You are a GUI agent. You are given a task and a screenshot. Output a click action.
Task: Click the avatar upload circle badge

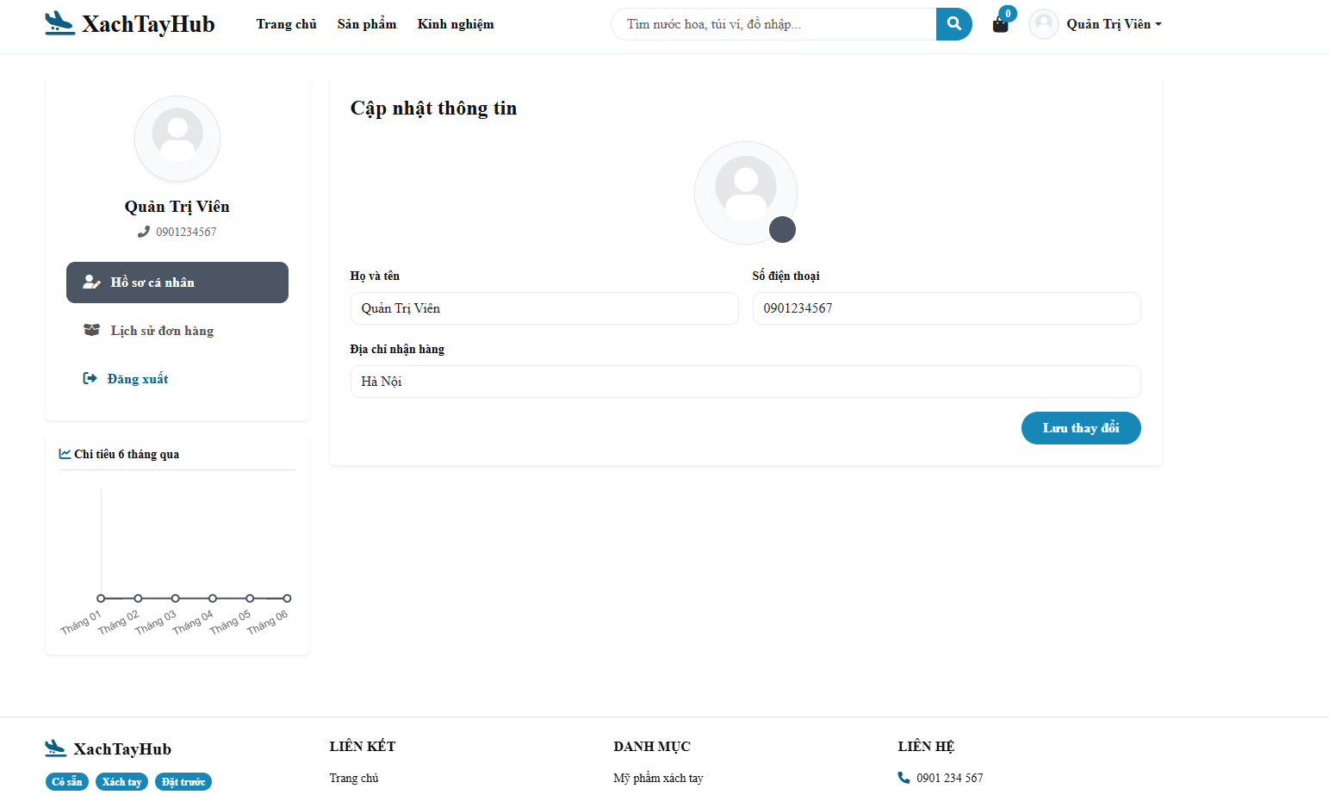click(782, 229)
